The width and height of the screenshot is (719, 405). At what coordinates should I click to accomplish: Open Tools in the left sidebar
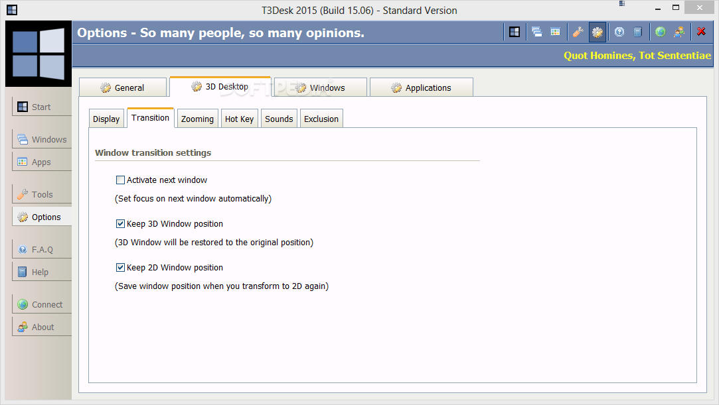pos(42,194)
